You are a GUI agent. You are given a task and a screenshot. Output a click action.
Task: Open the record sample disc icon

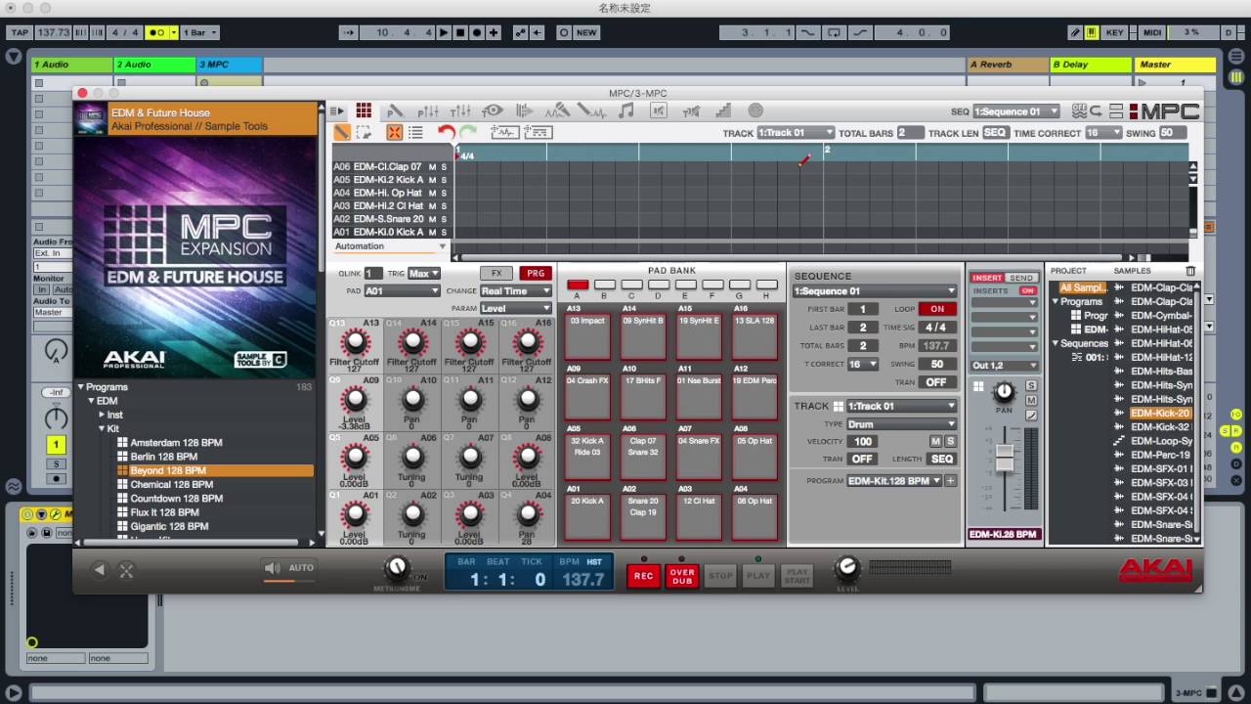pyautogui.click(x=755, y=111)
